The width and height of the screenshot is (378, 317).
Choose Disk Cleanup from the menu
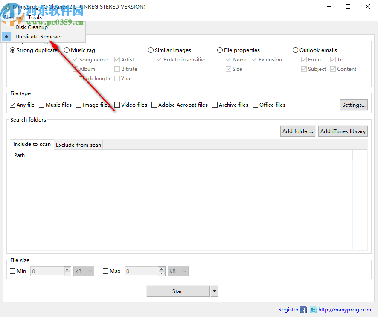click(x=32, y=27)
